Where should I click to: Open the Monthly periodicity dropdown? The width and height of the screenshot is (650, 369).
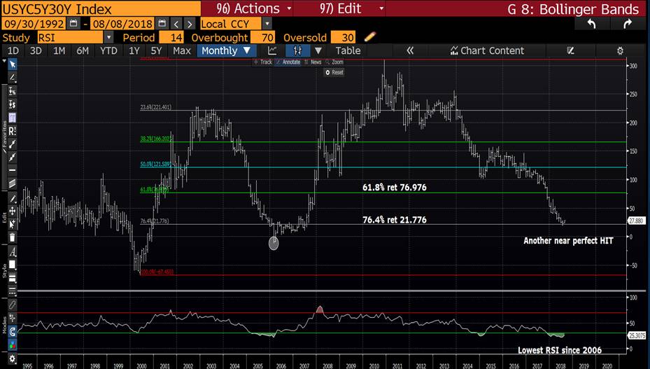tap(226, 50)
